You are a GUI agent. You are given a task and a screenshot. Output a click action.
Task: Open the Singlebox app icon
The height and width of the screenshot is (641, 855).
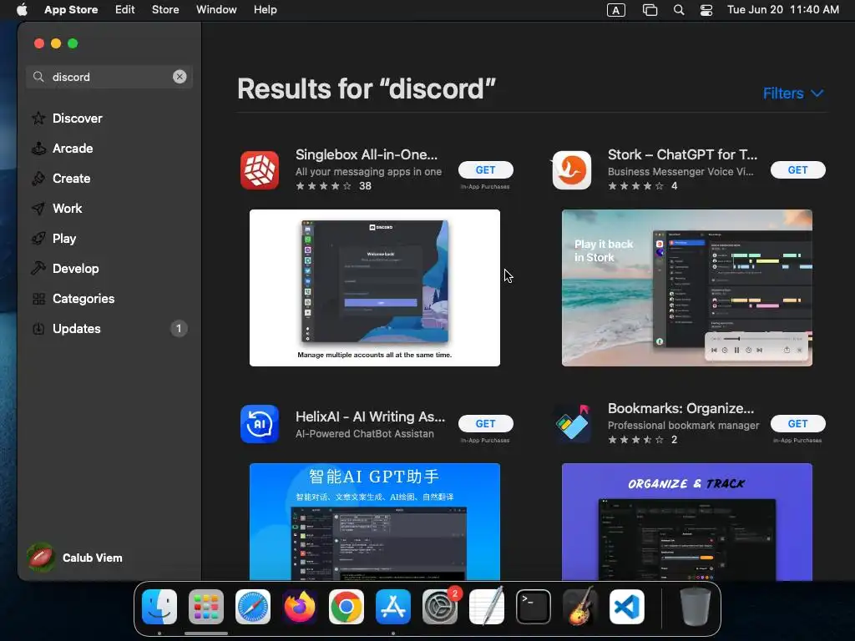pos(260,170)
